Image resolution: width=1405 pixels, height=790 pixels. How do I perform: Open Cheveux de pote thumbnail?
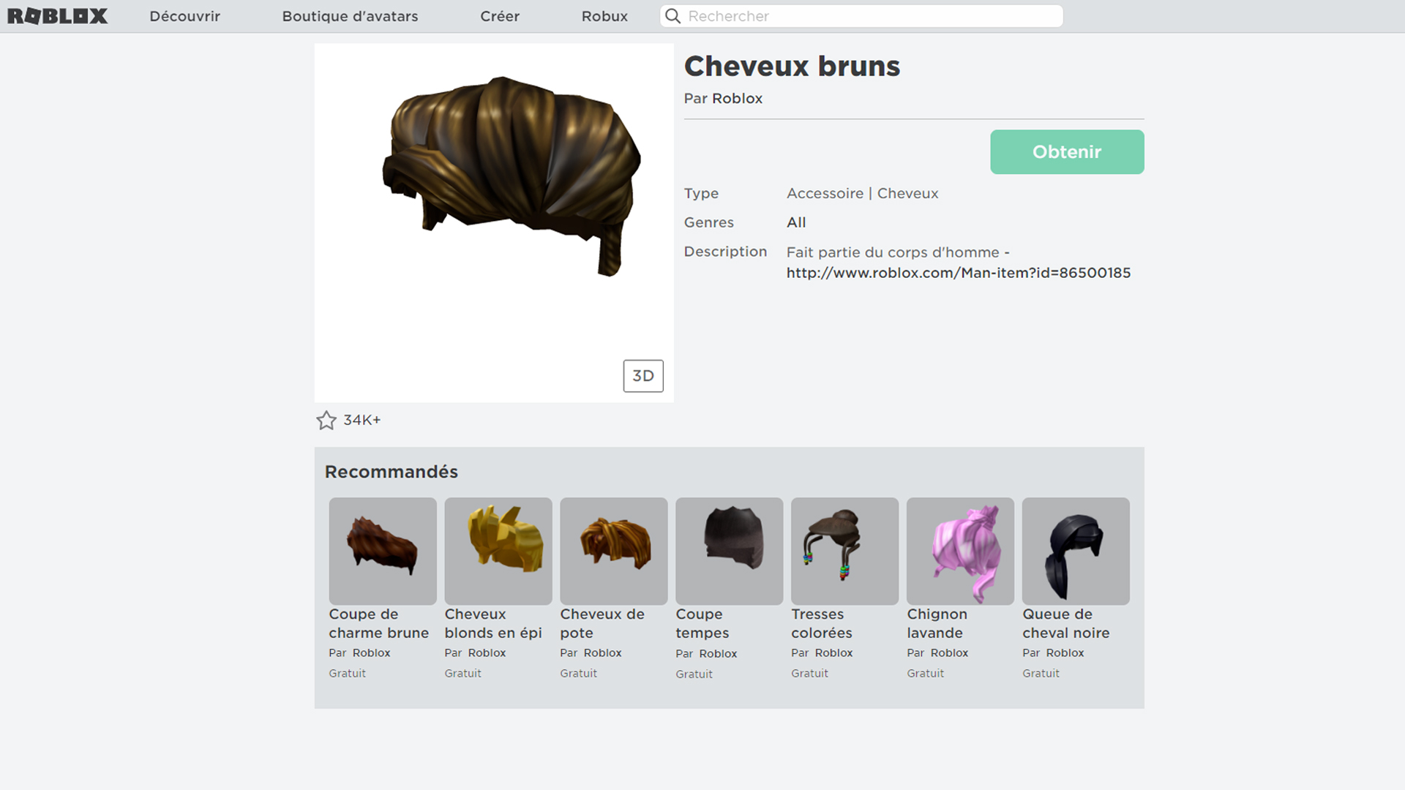pos(614,552)
